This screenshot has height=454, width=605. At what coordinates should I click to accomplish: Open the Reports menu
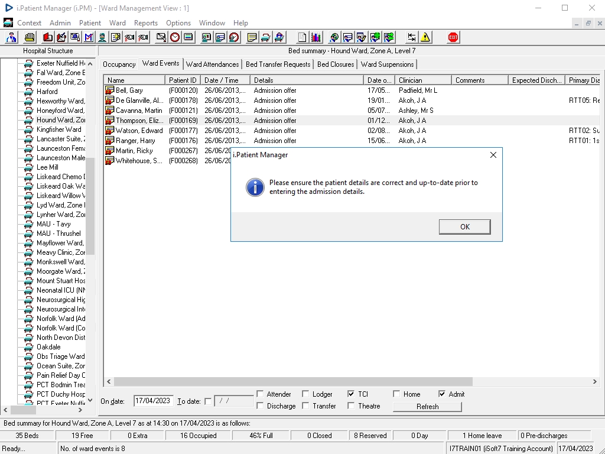pos(146,23)
